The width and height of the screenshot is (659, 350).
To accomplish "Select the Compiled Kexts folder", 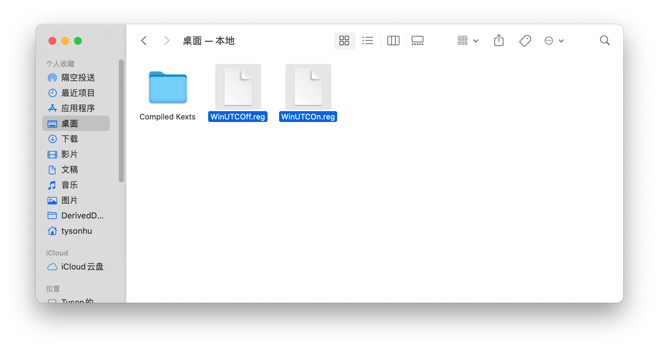I will 168,88.
